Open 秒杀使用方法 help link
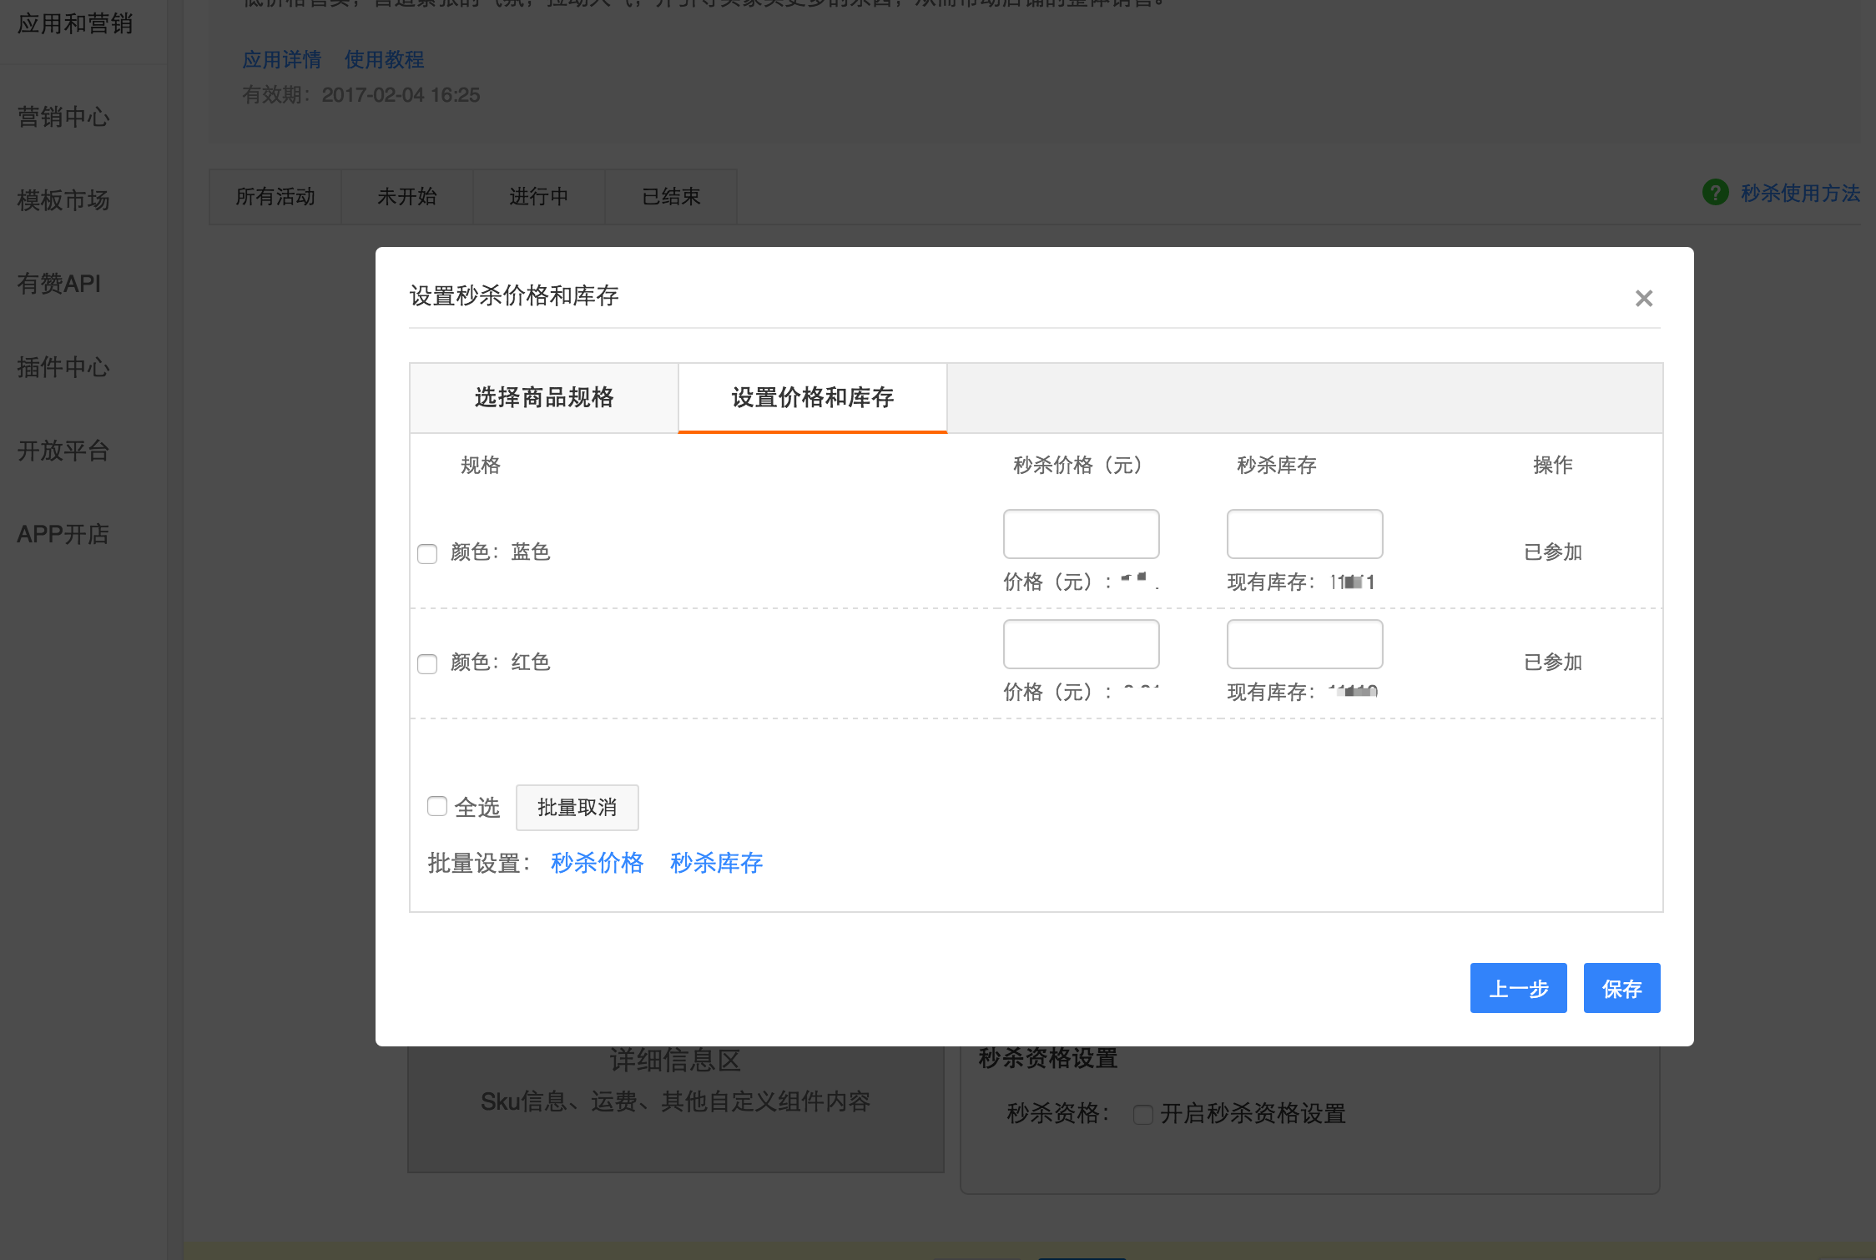 click(x=1800, y=193)
